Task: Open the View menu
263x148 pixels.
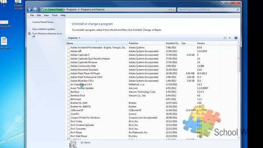Action: [46, 15]
